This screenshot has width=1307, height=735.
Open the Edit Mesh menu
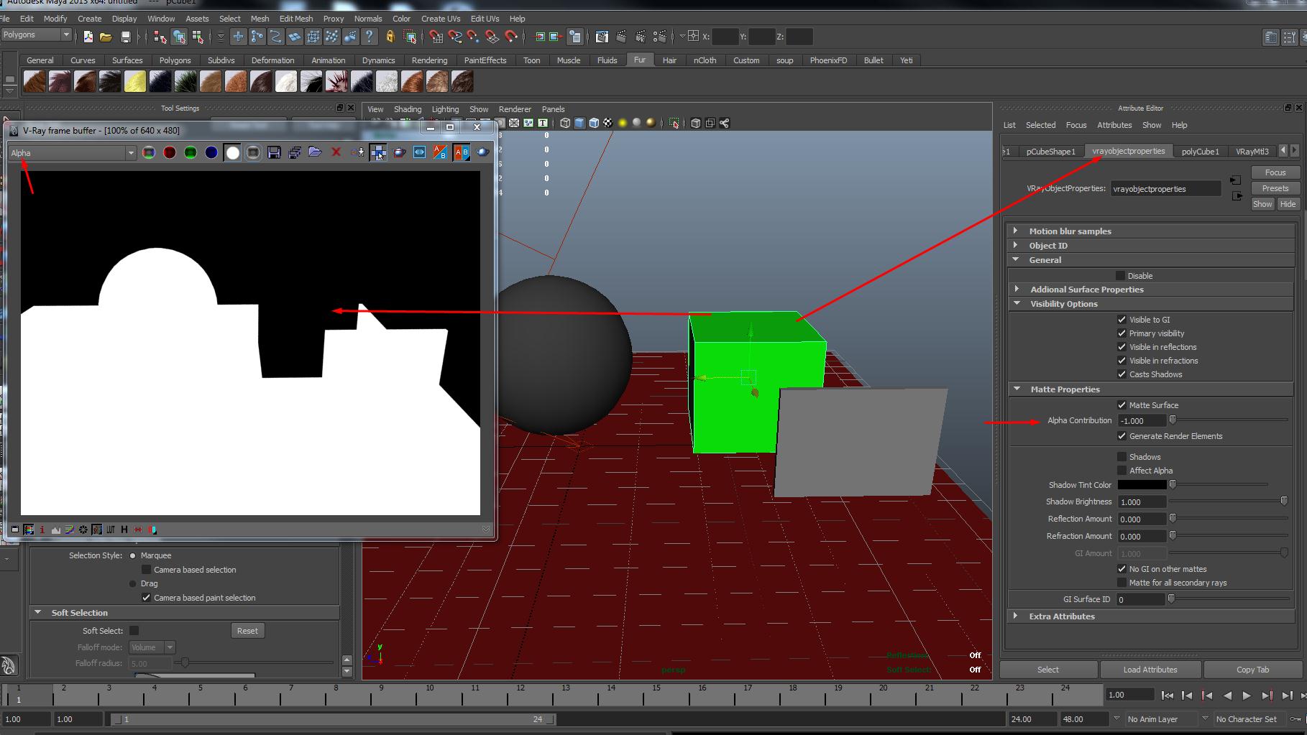coord(296,19)
